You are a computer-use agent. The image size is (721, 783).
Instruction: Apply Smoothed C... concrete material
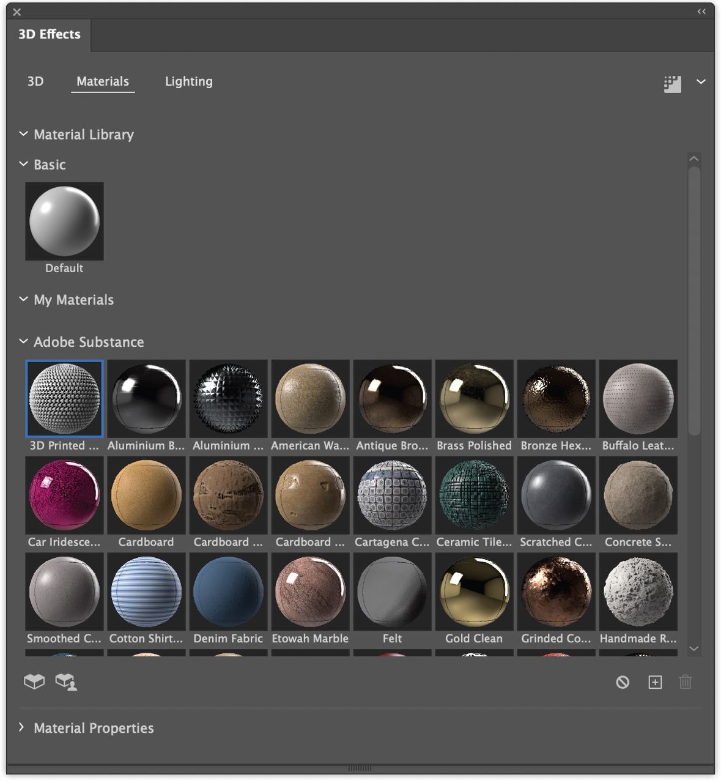[64, 592]
